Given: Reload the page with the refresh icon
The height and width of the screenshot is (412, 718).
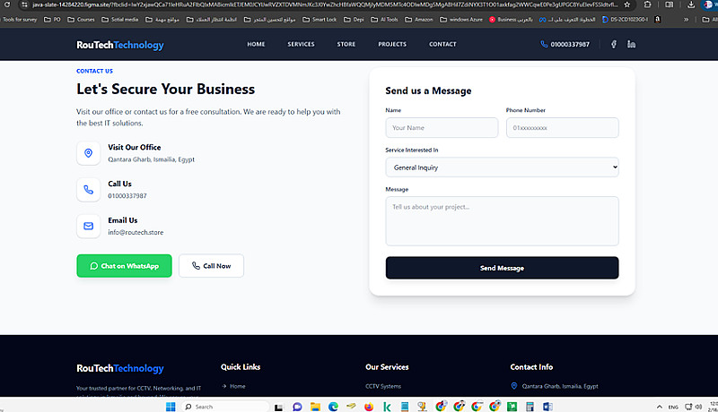Looking at the screenshot, I should click(7, 4).
